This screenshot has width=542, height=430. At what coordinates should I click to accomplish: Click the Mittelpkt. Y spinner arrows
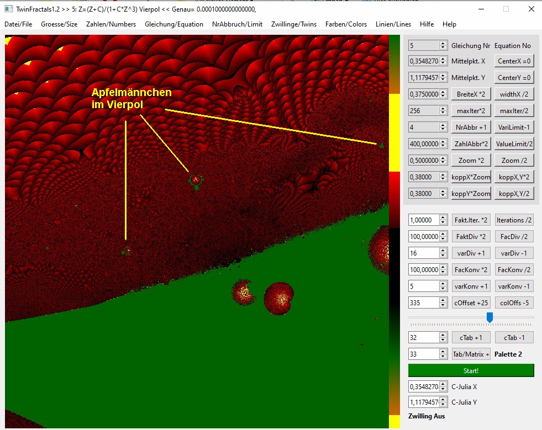(x=443, y=78)
